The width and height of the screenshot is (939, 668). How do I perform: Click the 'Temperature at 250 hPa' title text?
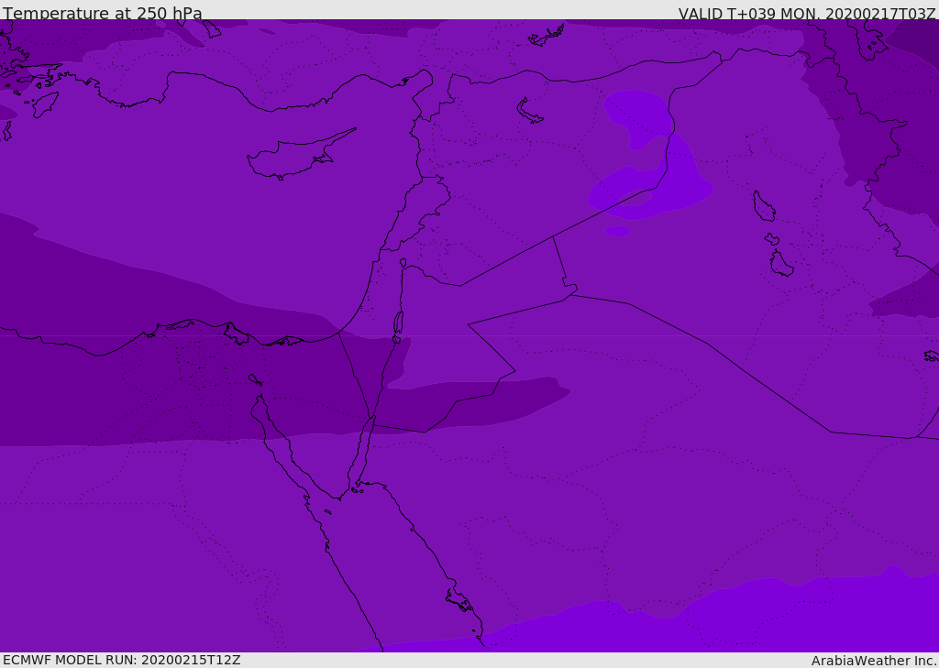click(x=103, y=13)
